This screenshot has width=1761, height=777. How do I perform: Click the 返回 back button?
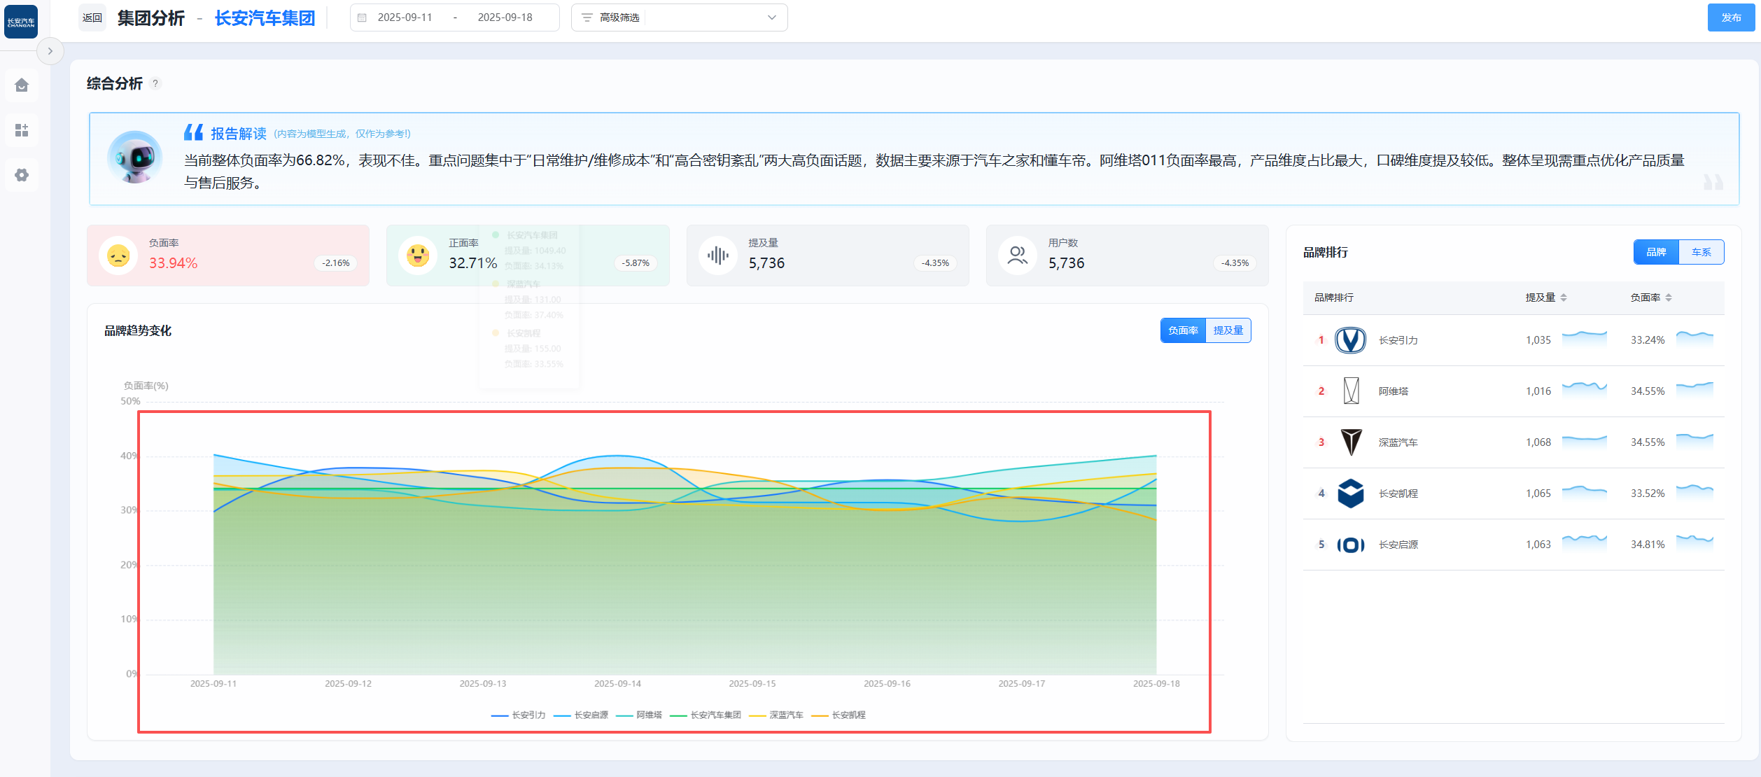(x=92, y=18)
